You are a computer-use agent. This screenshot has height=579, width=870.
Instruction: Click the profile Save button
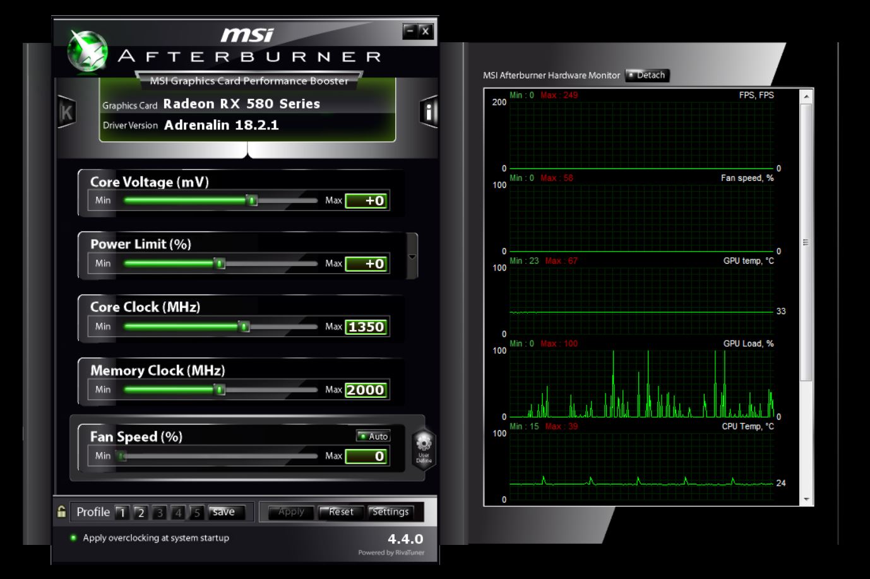pyautogui.click(x=226, y=512)
